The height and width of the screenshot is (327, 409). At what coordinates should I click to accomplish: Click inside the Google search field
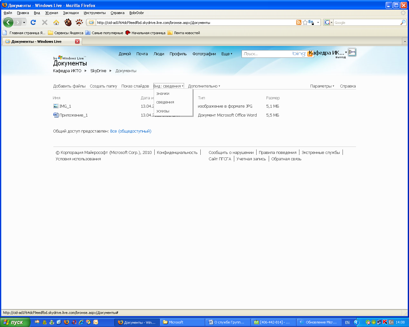[367, 23]
